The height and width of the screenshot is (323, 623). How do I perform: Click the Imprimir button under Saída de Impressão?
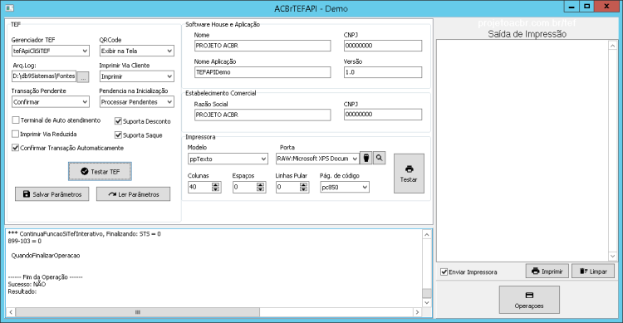coord(547,272)
